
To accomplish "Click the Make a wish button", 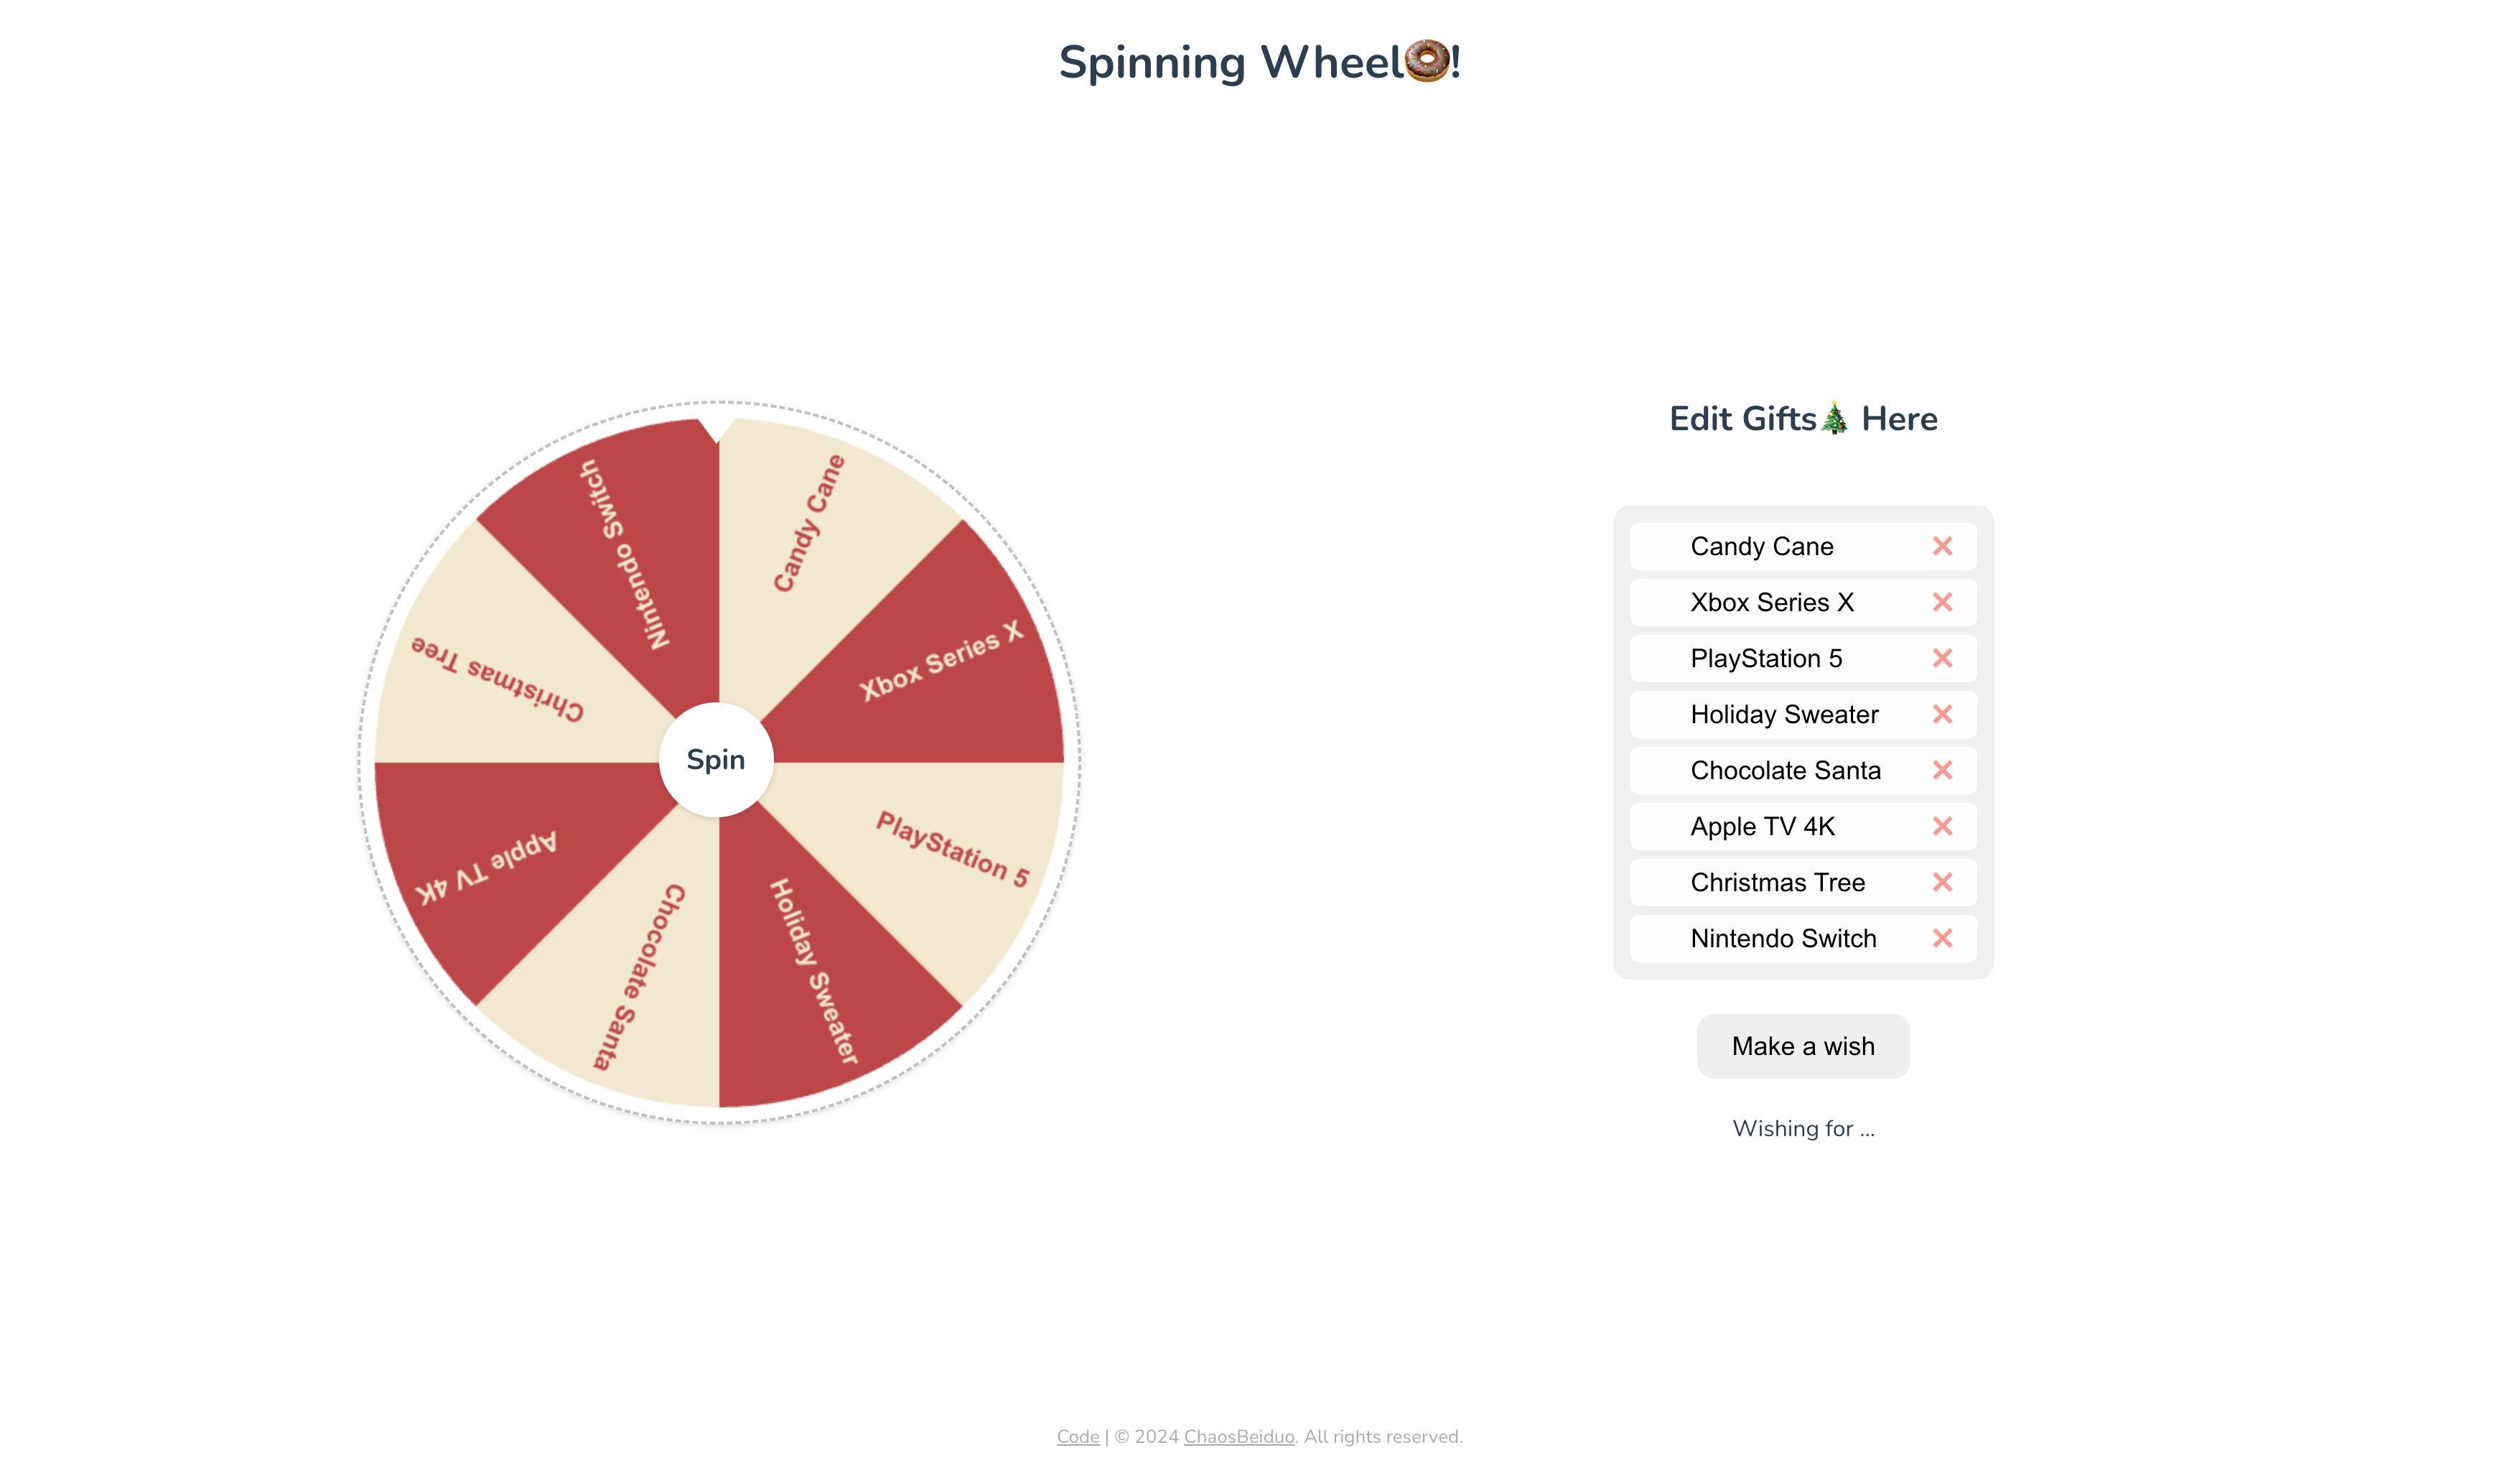I will pyautogui.click(x=1803, y=1045).
